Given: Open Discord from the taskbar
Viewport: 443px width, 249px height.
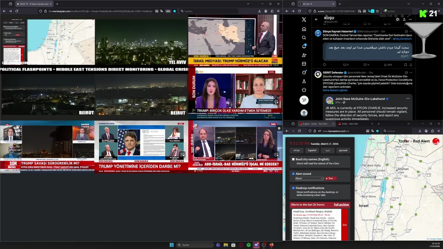Looking at the screenshot, I should coord(256,245).
